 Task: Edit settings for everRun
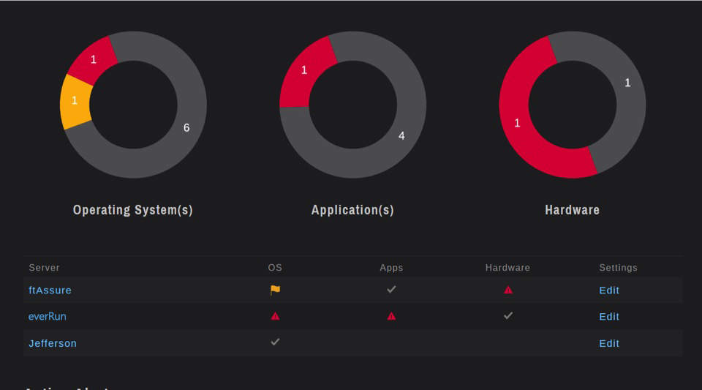609,317
